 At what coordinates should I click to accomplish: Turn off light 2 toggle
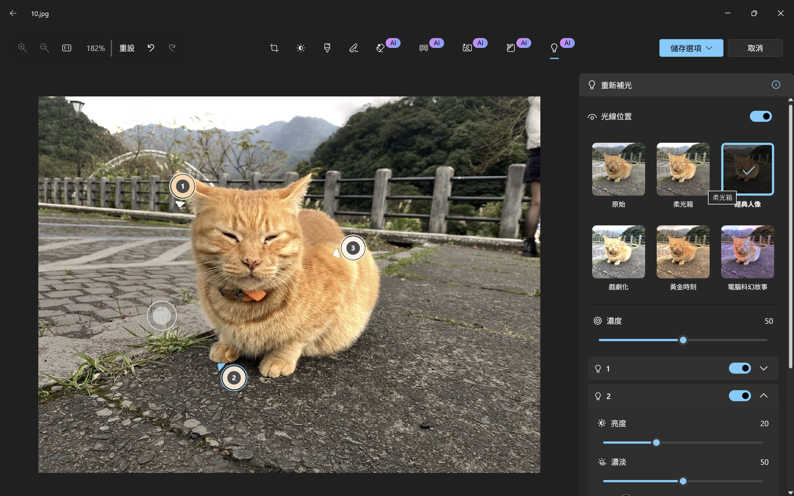click(739, 396)
